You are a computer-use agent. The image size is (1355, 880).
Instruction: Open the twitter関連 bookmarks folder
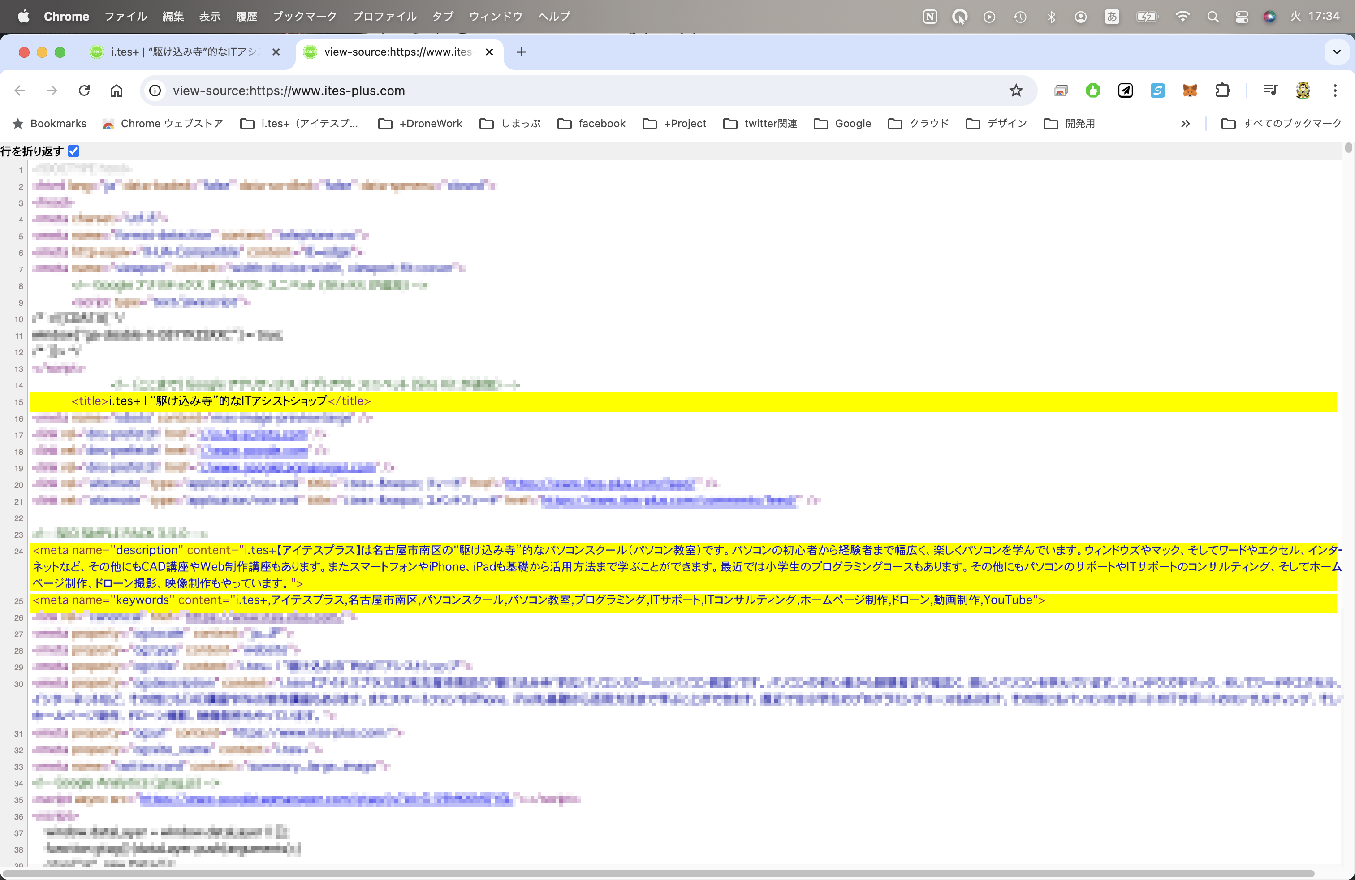click(x=760, y=124)
